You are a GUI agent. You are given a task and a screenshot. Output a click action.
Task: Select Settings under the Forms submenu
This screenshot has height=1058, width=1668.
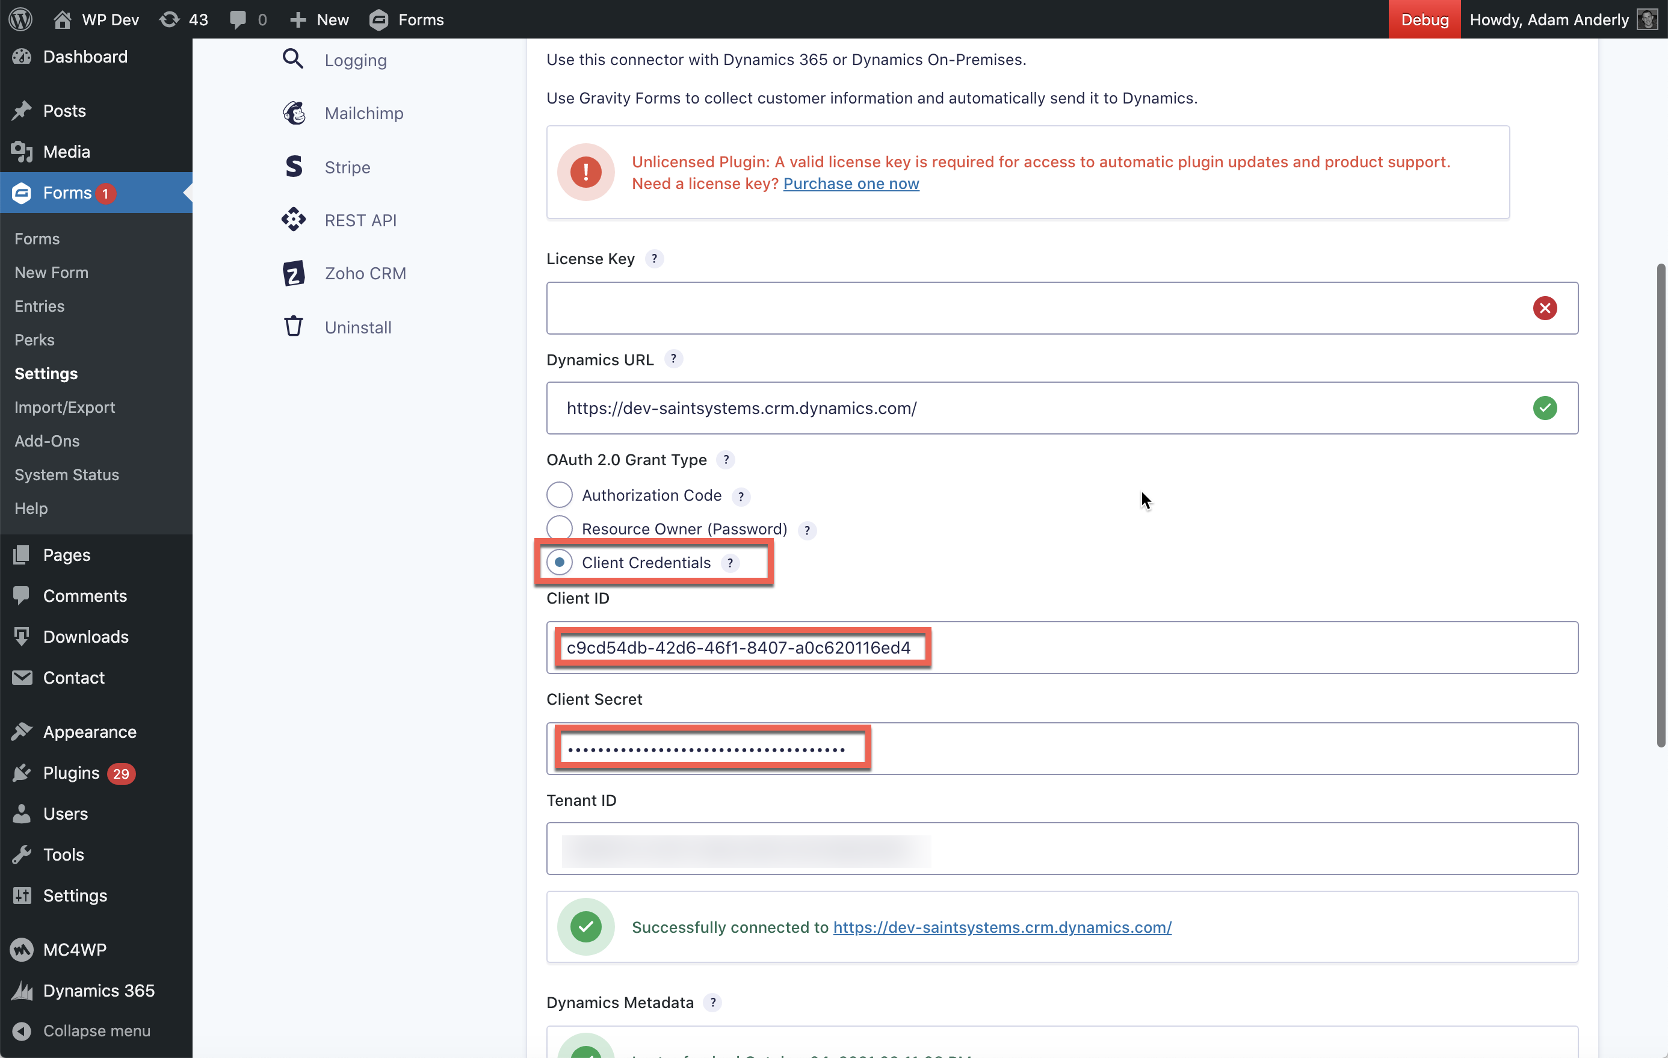[x=46, y=374]
